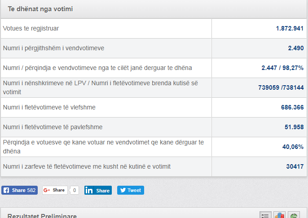Click the Facebook logo on Share 582

6,190
